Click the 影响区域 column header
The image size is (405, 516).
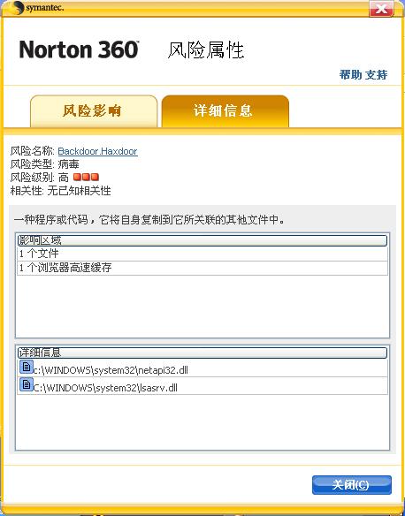click(x=202, y=240)
